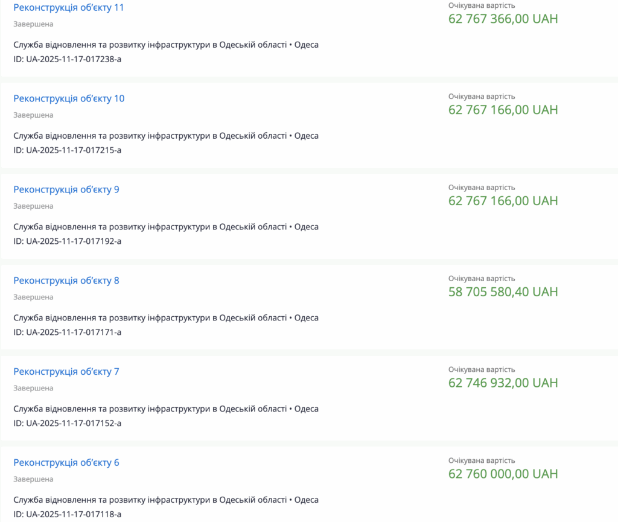
Task: Click "Завершена" status under об'єкту 7
Action: pos(33,389)
